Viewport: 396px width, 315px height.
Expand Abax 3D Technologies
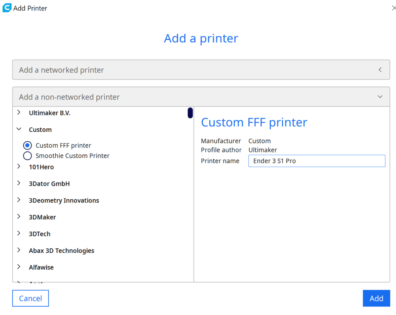pos(19,250)
